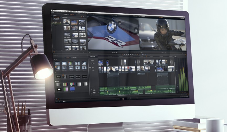Select the first title thumbnail under Titles

[x=58, y=77]
